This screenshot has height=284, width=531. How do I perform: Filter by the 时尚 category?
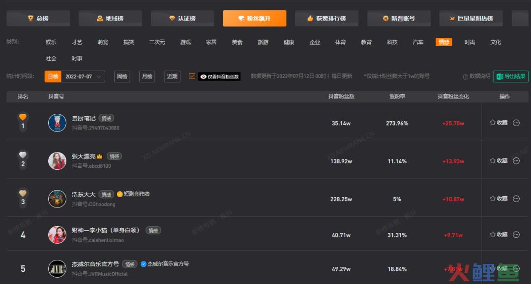[x=470, y=42]
